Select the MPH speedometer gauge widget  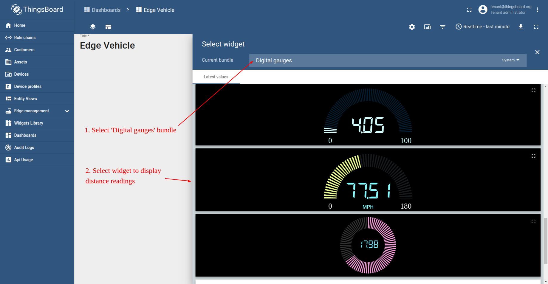click(x=368, y=180)
